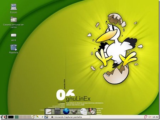This screenshot has height=120, width=160.
Task: Open the CD media player dock icon
Action: coord(92,111)
